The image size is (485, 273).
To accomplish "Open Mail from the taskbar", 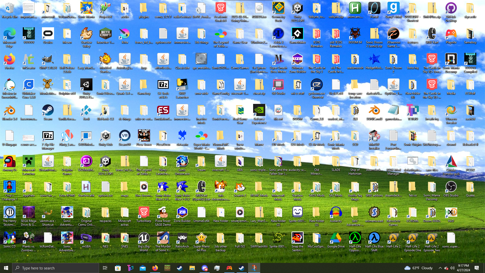I will [x=143, y=268].
